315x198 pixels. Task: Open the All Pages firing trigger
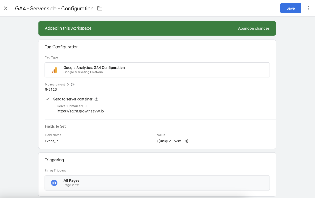point(157,183)
